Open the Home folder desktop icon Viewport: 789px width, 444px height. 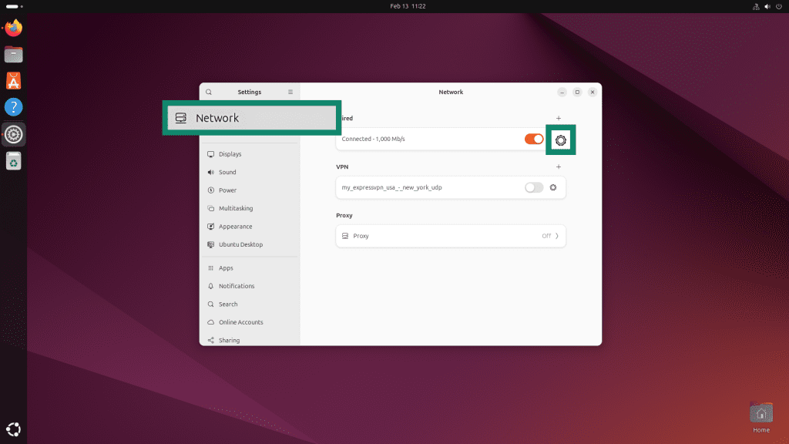pyautogui.click(x=760, y=418)
